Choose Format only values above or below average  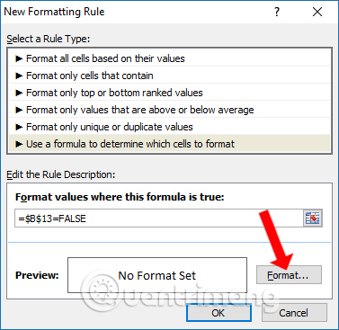(169, 110)
